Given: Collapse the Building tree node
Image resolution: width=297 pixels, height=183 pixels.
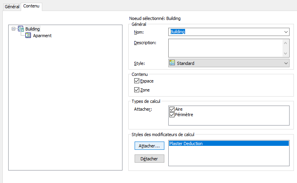Looking at the screenshot, I should 14,29.
